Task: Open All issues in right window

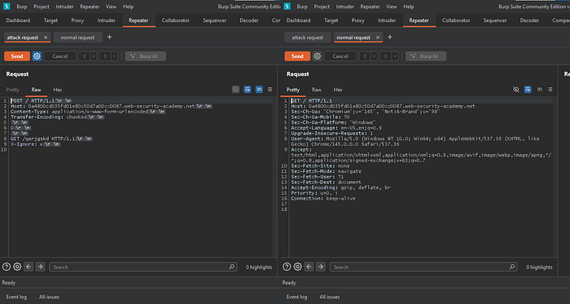Action: click(x=329, y=297)
